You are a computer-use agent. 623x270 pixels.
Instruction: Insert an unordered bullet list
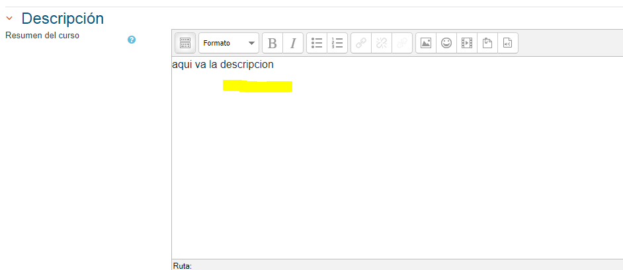(317, 43)
